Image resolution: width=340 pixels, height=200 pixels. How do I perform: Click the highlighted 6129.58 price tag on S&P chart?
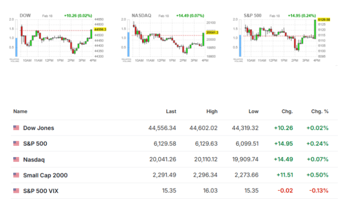(324, 19)
